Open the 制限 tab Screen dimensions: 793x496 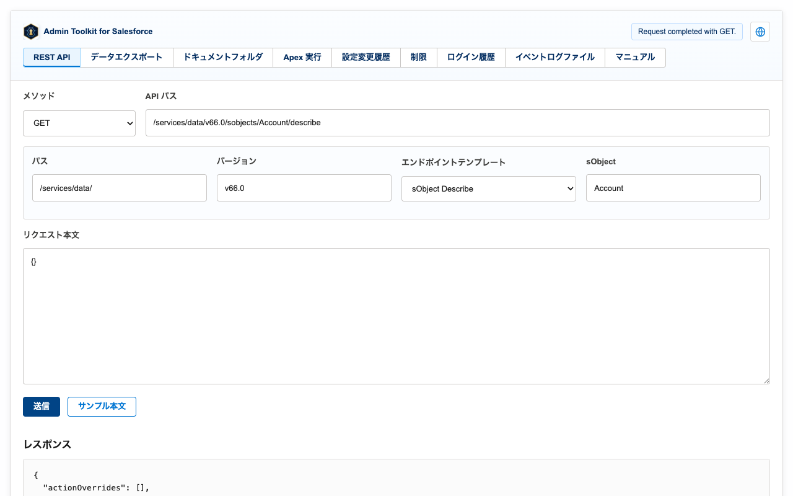click(x=419, y=57)
